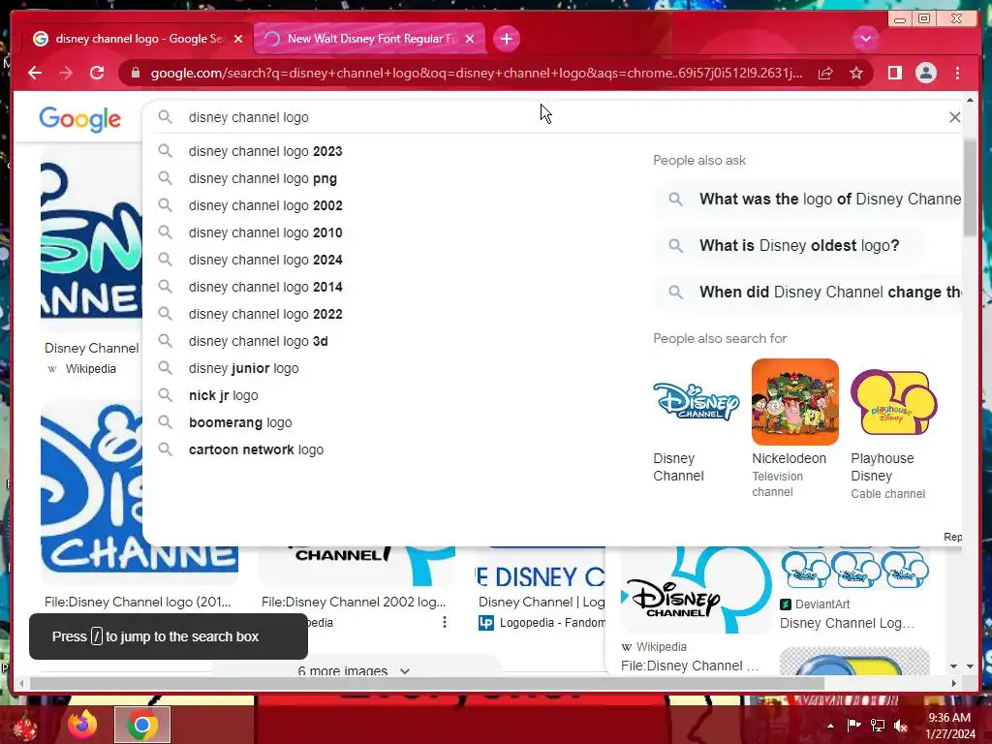This screenshot has height=744, width=992.
Task: Select suggestion disney channel logo 2022
Action: click(265, 315)
